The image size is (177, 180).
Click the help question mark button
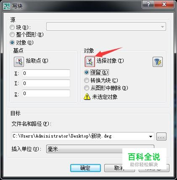[x=148, y=4]
